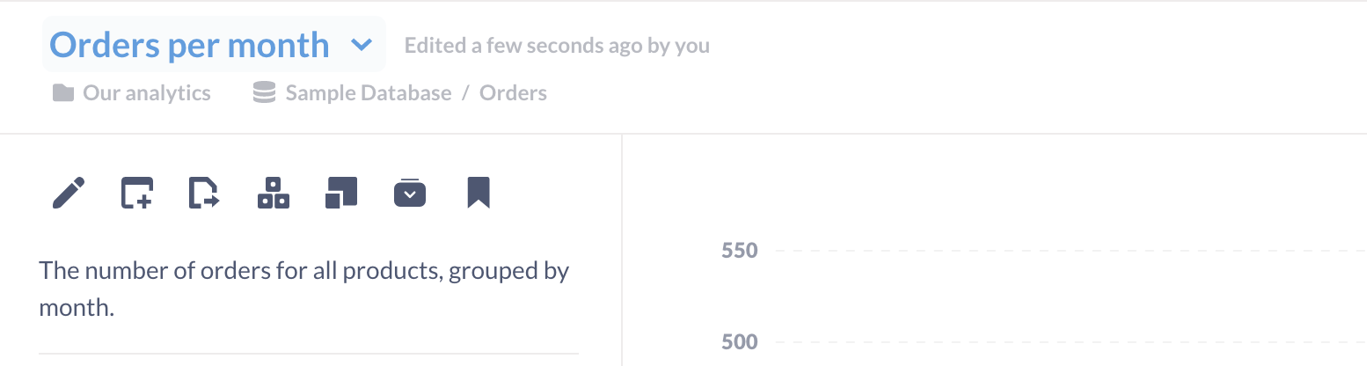Open the Our analytics collection
The width and height of the screenshot is (1367, 366).
(147, 93)
